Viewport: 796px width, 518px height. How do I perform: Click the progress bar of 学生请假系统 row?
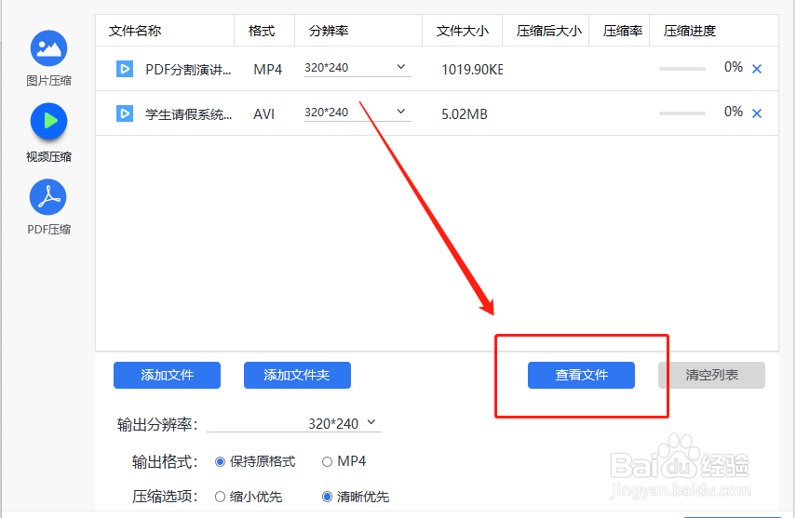pos(682,113)
